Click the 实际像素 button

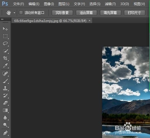[62, 13]
